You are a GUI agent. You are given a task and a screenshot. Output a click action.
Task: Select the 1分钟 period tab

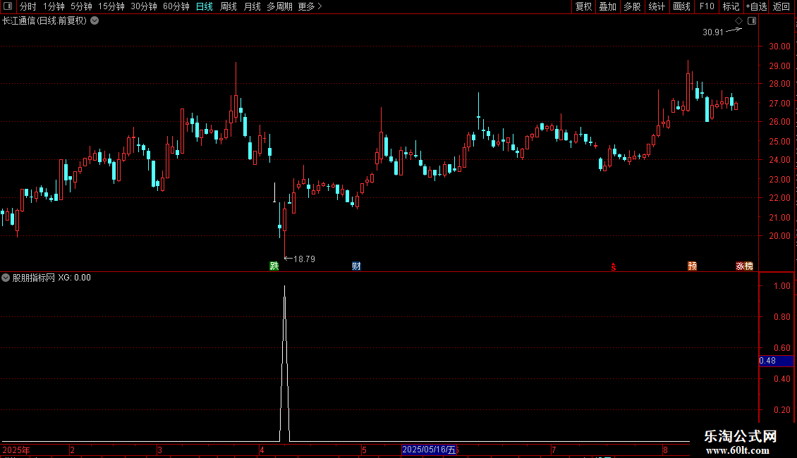click(x=54, y=6)
